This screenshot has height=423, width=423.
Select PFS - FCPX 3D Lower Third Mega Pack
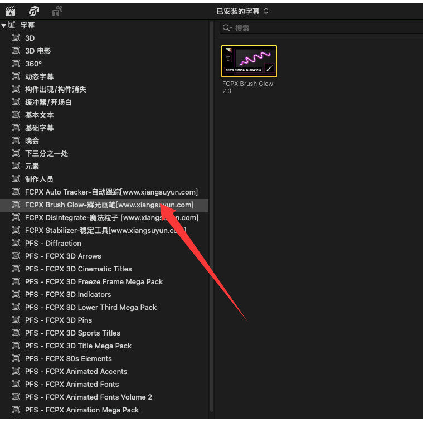[x=104, y=307]
